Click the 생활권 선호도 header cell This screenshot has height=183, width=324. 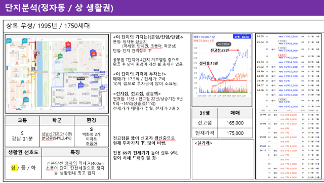(23, 152)
